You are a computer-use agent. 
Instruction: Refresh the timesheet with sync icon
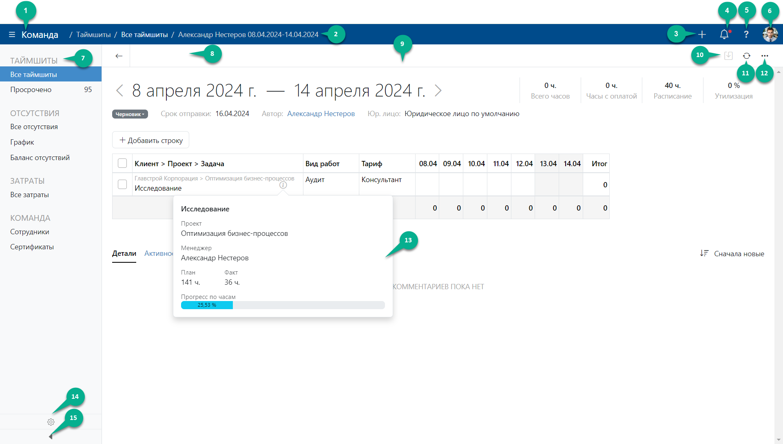point(746,56)
